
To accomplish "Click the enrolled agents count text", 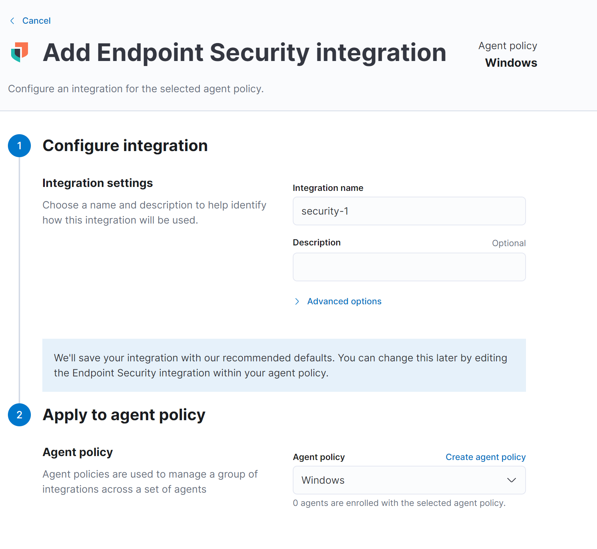I will (x=399, y=503).
